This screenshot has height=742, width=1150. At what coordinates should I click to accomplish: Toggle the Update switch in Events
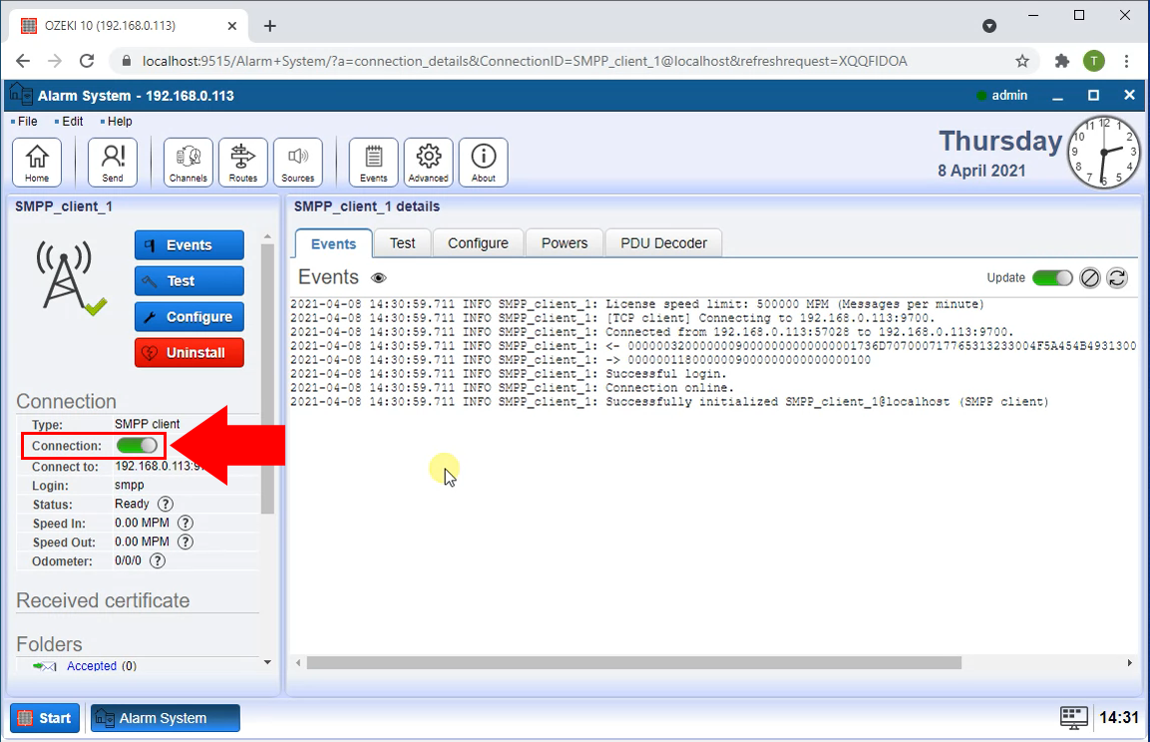1052,278
